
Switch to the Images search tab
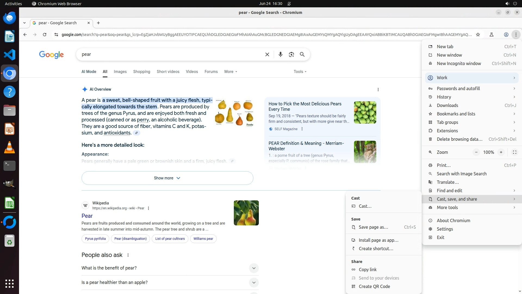120,72
